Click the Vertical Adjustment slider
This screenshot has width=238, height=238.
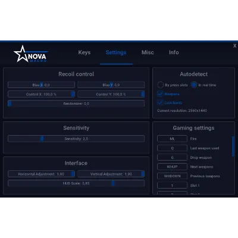(x=111, y=174)
